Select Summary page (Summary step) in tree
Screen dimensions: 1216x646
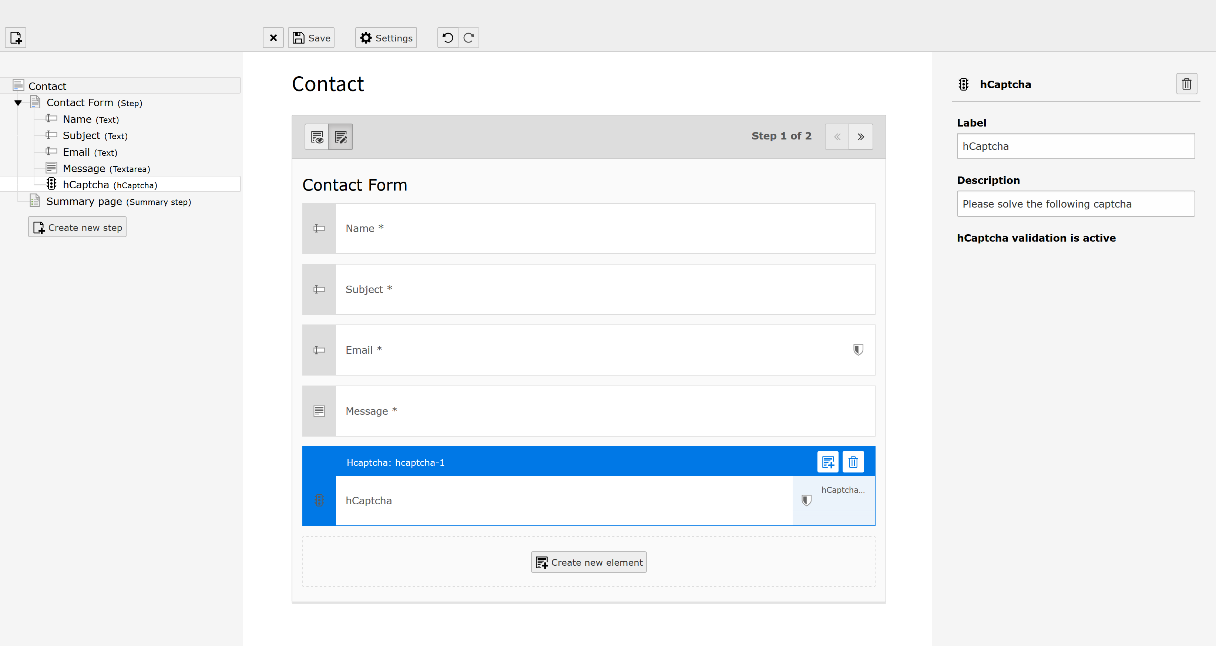tap(118, 202)
